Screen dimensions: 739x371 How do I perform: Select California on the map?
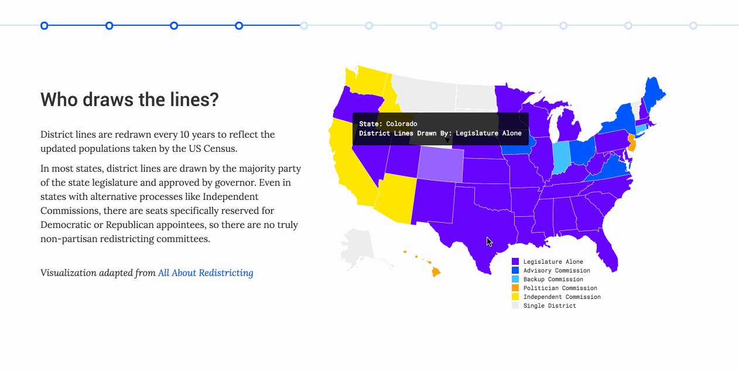[x=347, y=164]
